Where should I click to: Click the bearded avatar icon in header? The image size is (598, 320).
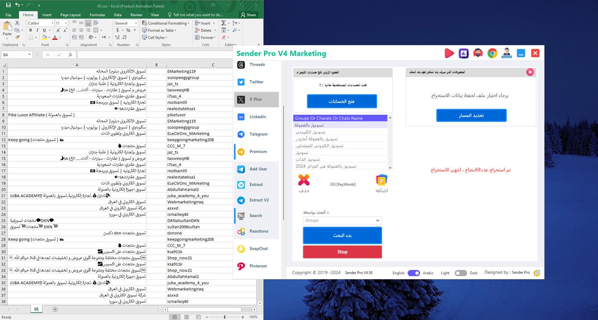478,53
